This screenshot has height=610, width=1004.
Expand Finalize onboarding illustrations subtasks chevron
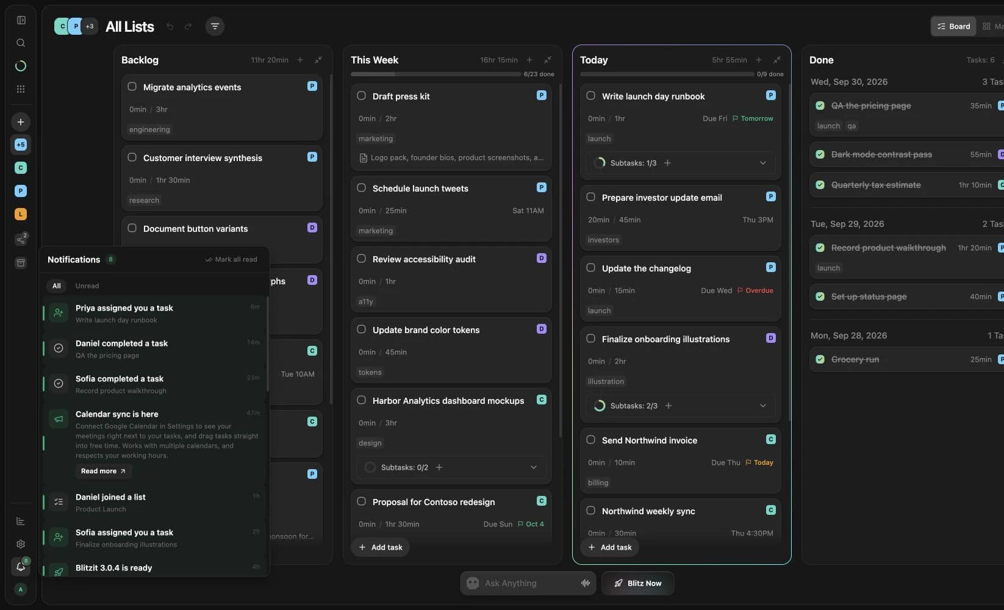coord(763,406)
